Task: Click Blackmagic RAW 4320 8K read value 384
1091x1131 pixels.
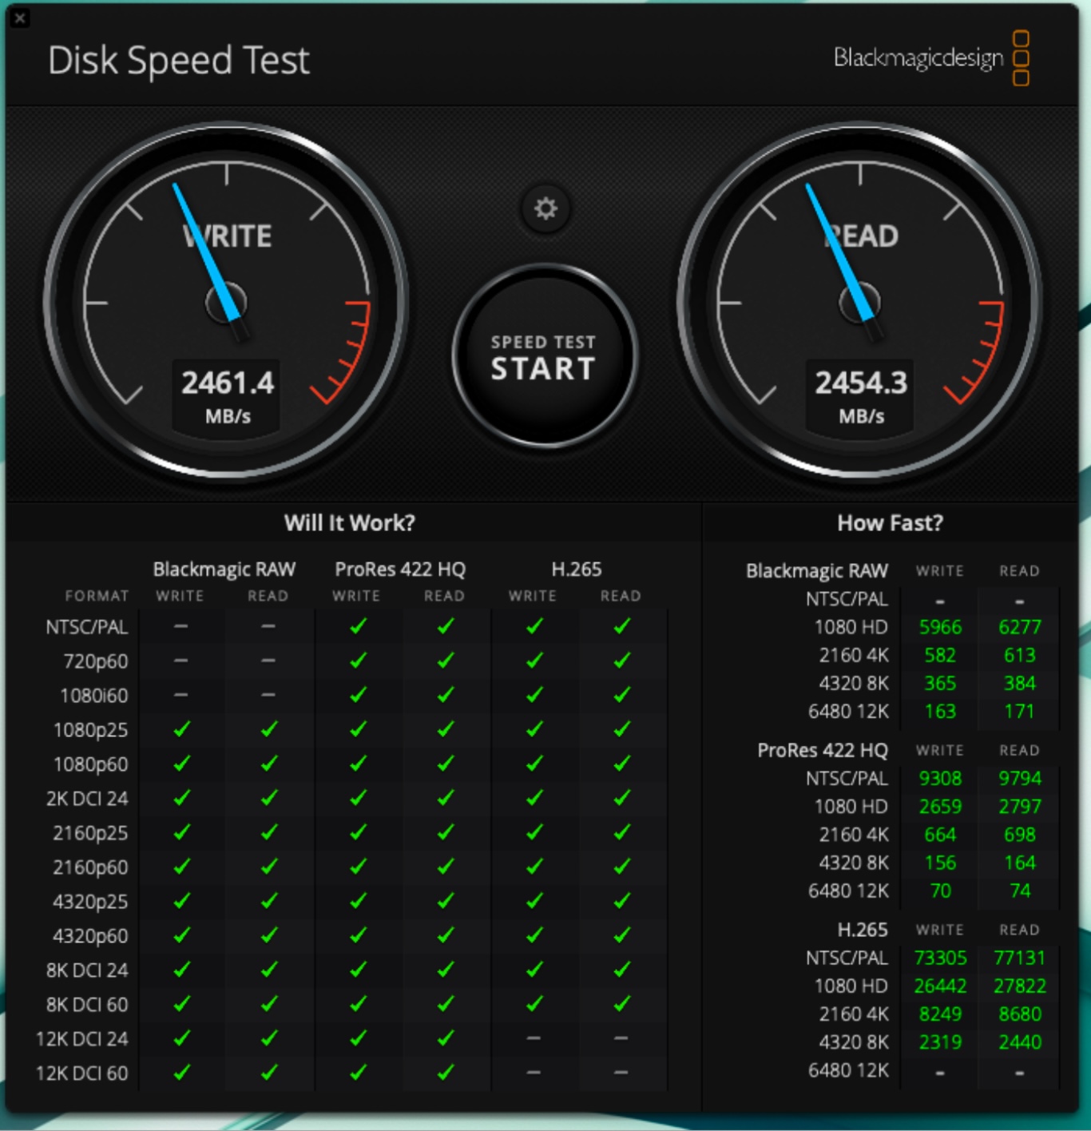Action: tap(1020, 683)
